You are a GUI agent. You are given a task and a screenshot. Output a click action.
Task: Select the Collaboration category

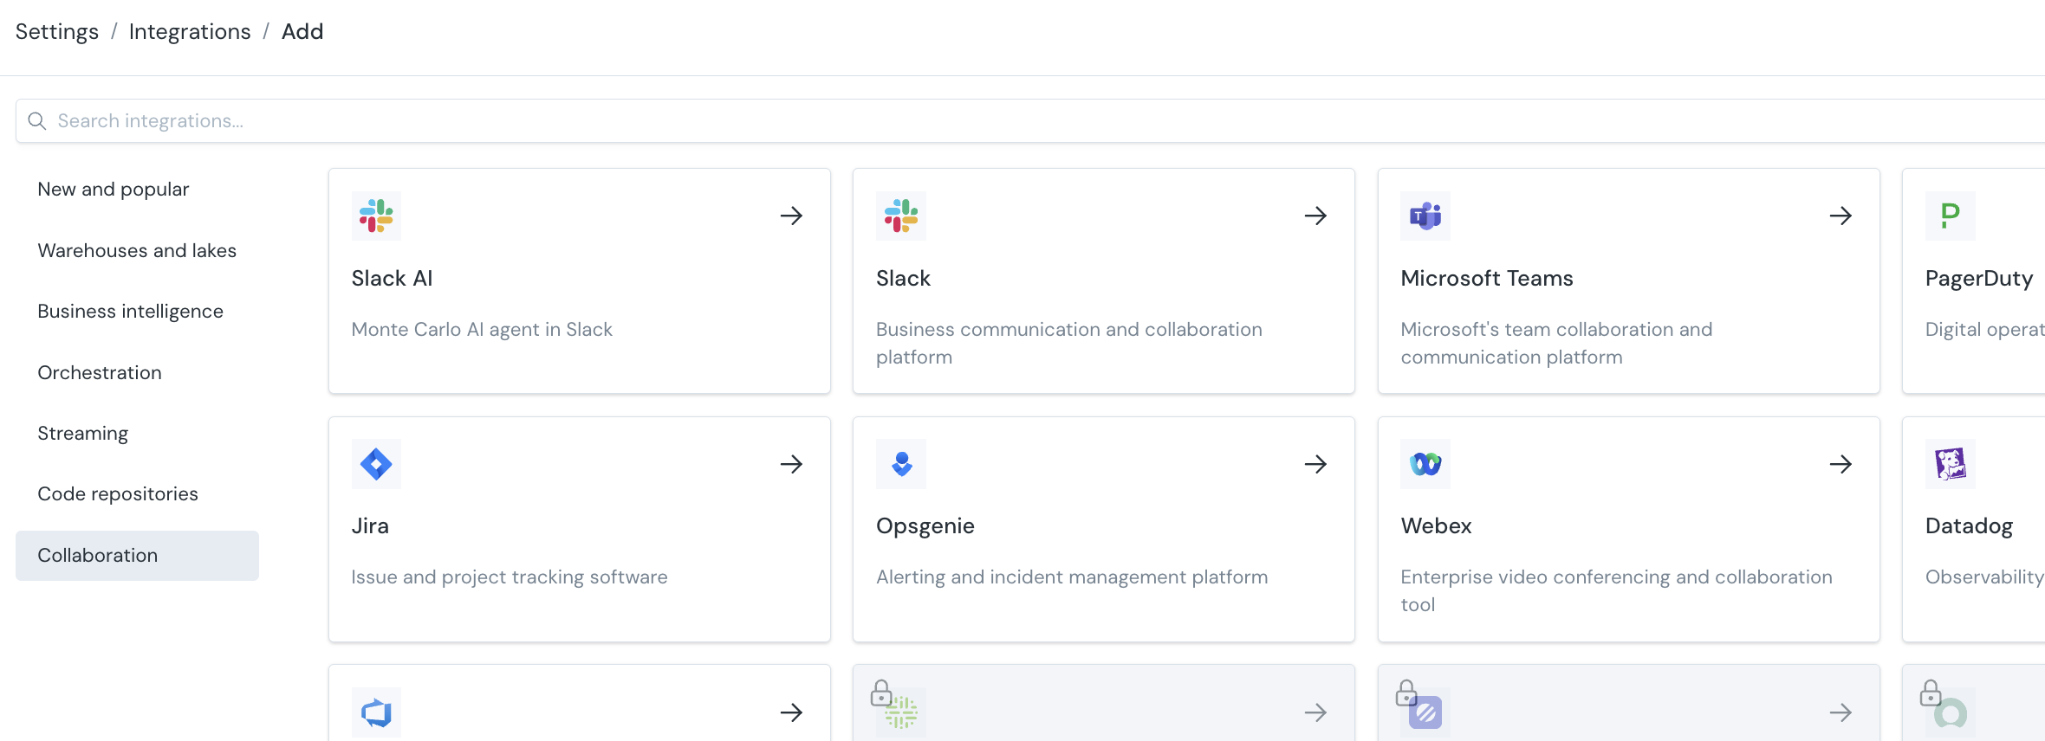pos(137,556)
